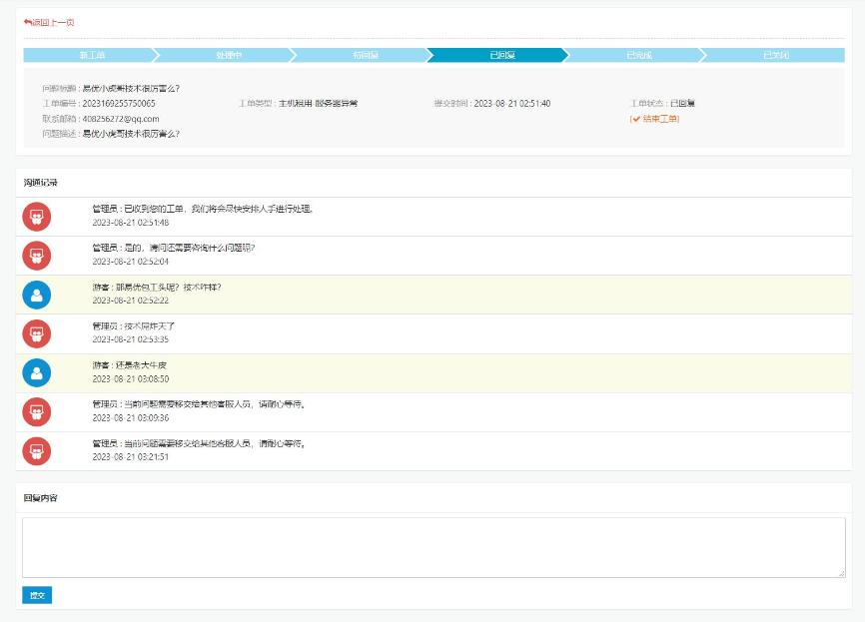Viewport: 865px width, 622px height.
Task: Select the highlighted 已回复 progress step
Action: pyautogui.click(x=502, y=55)
